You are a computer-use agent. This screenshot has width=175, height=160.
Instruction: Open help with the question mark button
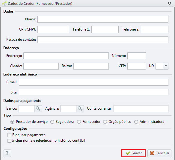click(7, 153)
